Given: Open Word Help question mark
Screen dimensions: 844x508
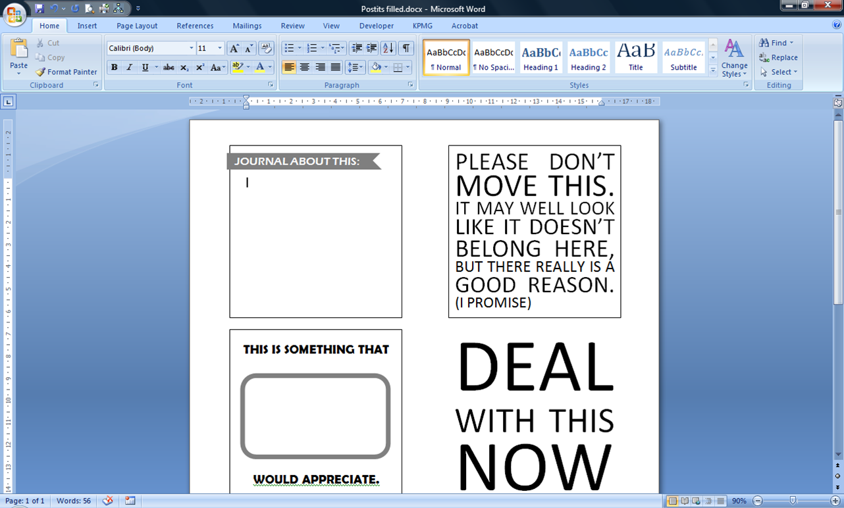Looking at the screenshot, I should (836, 25).
